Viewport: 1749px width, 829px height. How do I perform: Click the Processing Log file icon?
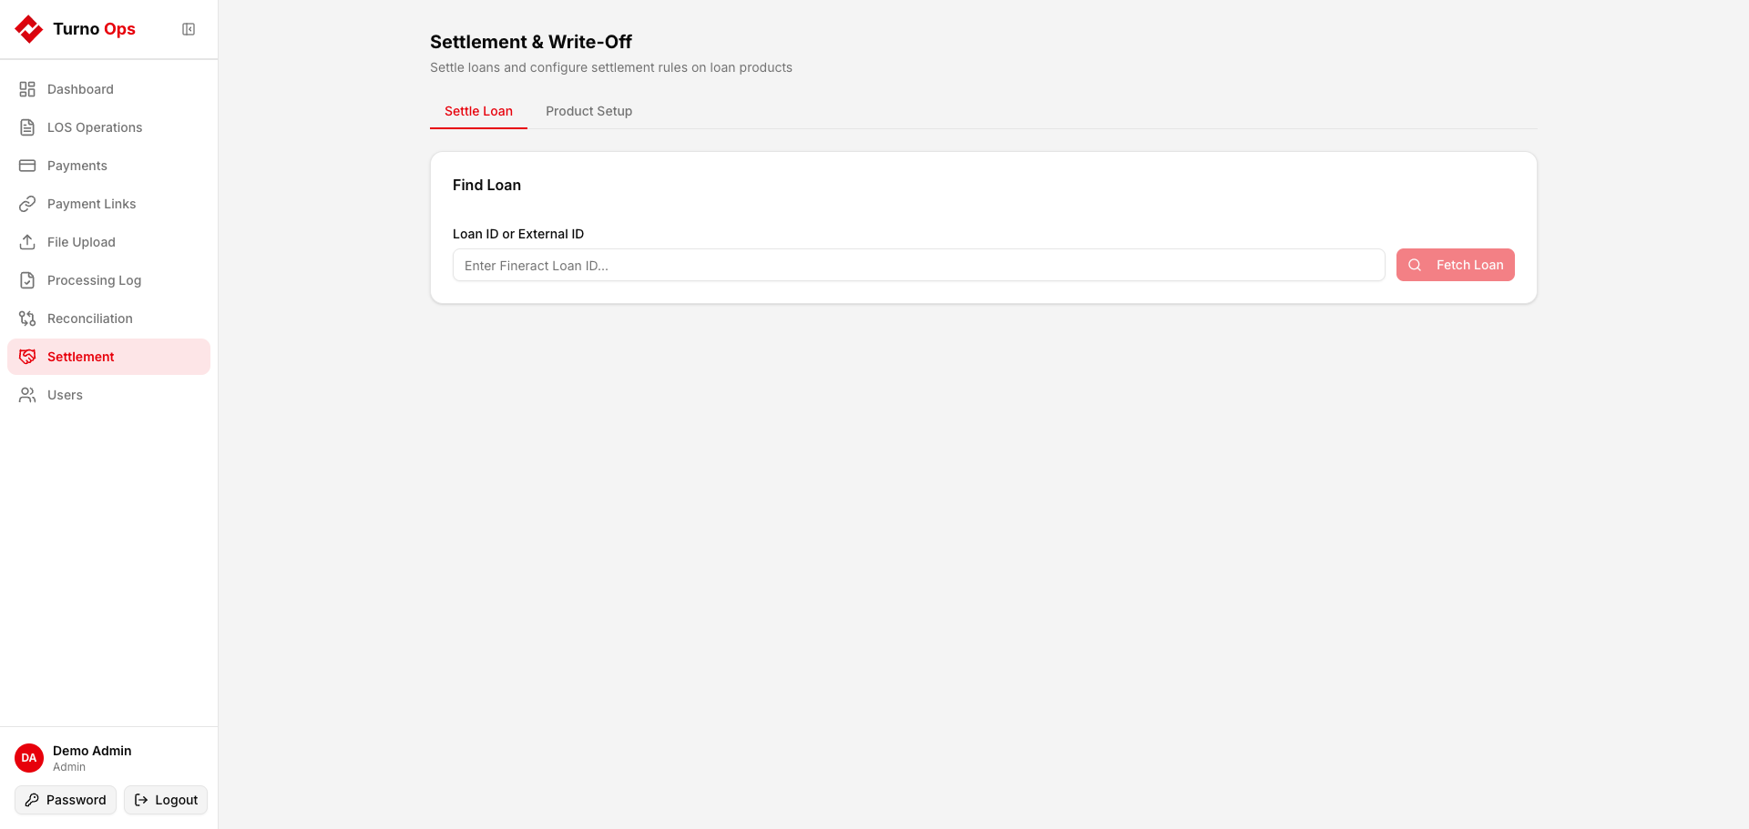pos(27,280)
